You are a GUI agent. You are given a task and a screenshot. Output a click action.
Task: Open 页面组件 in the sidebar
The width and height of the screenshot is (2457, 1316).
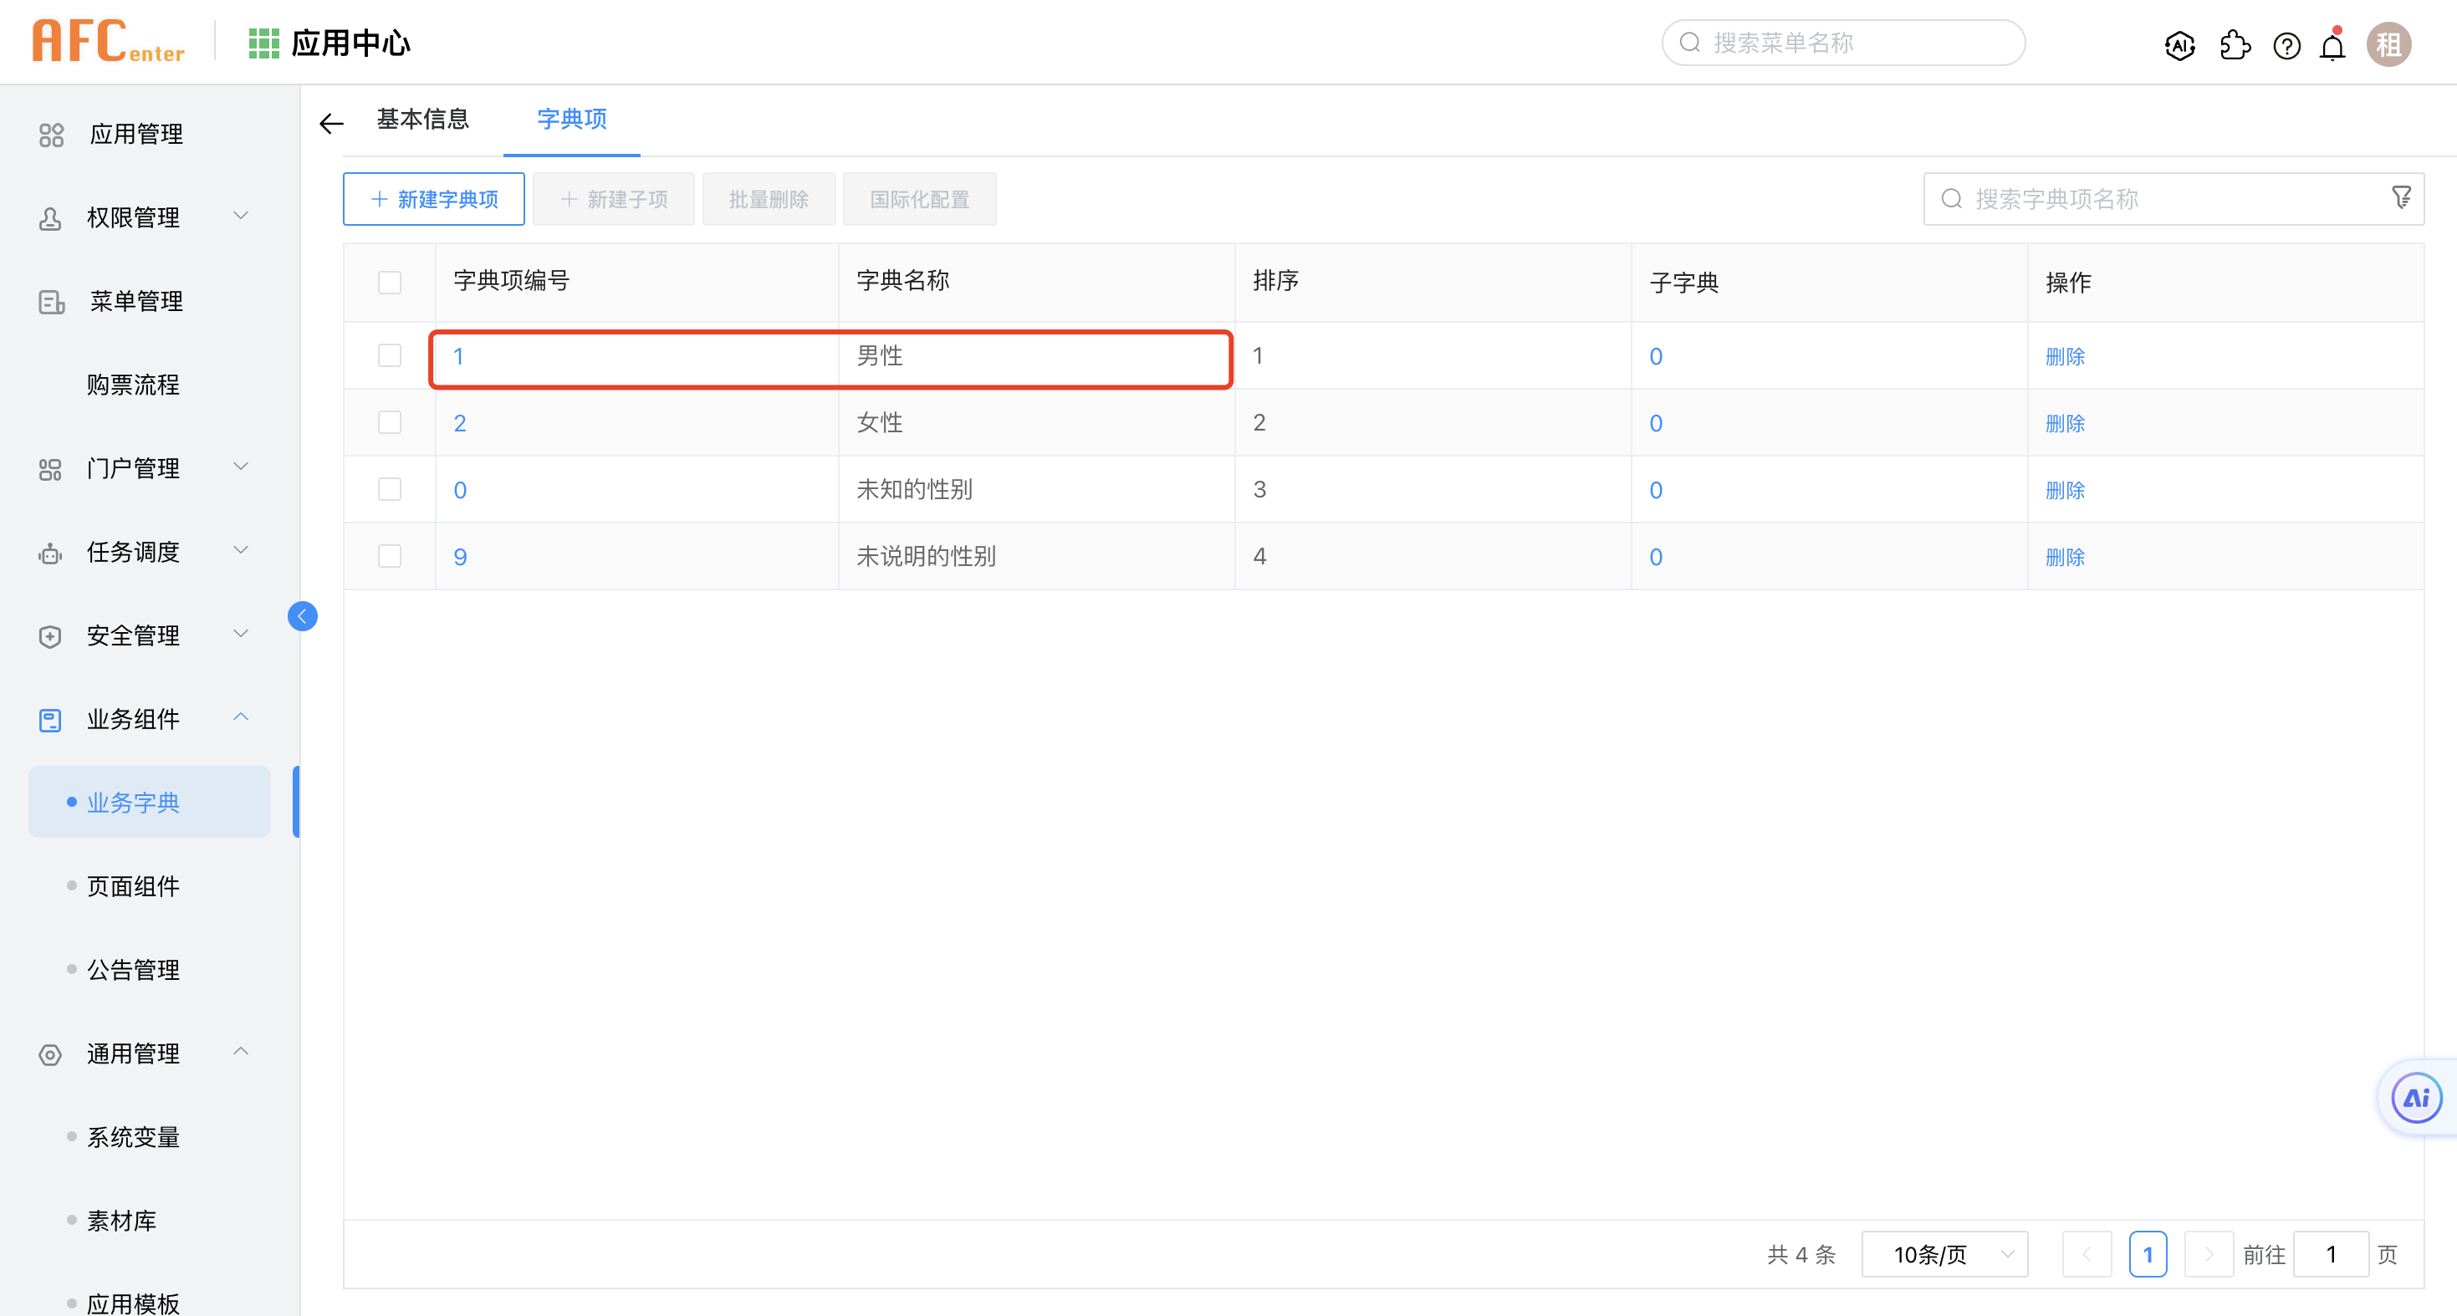(133, 886)
